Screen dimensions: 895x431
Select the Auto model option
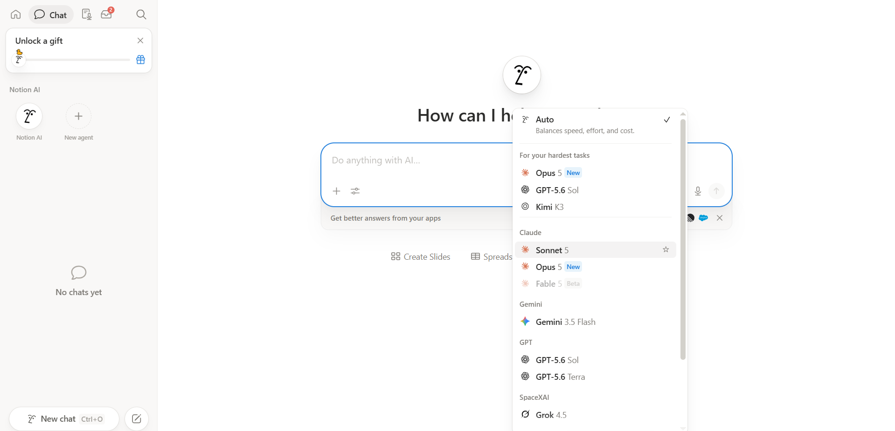[596, 125]
